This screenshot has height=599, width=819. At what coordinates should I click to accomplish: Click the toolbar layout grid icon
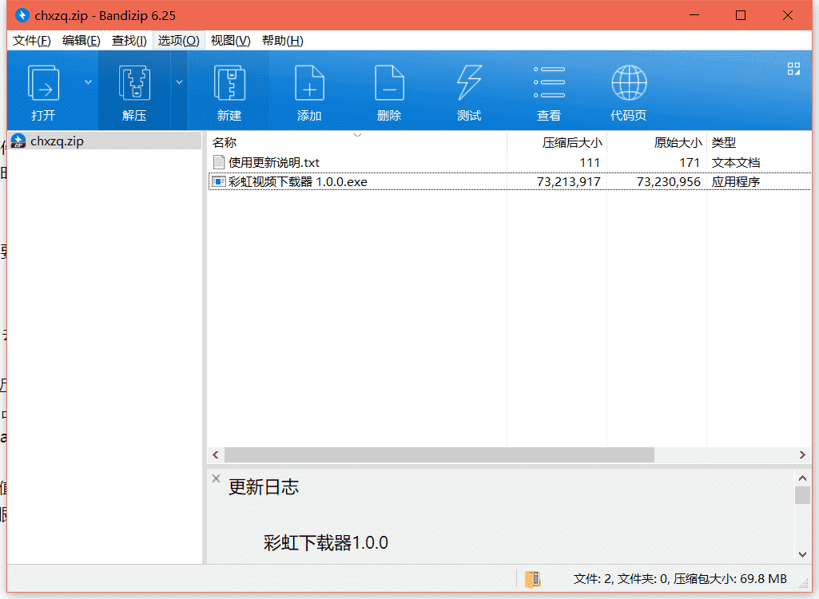(794, 69)
